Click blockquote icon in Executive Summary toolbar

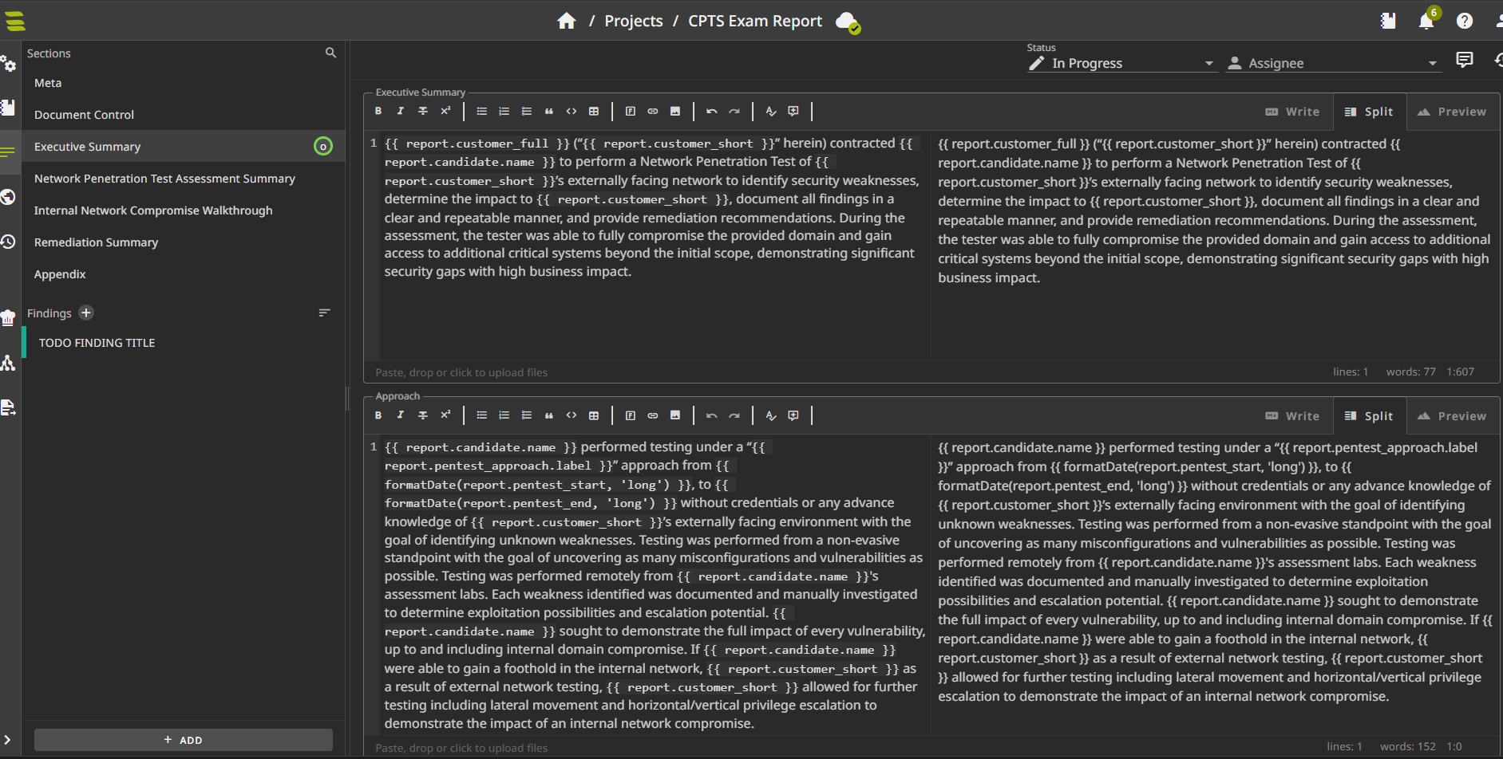pyautogui.click(x=549, y=112)
